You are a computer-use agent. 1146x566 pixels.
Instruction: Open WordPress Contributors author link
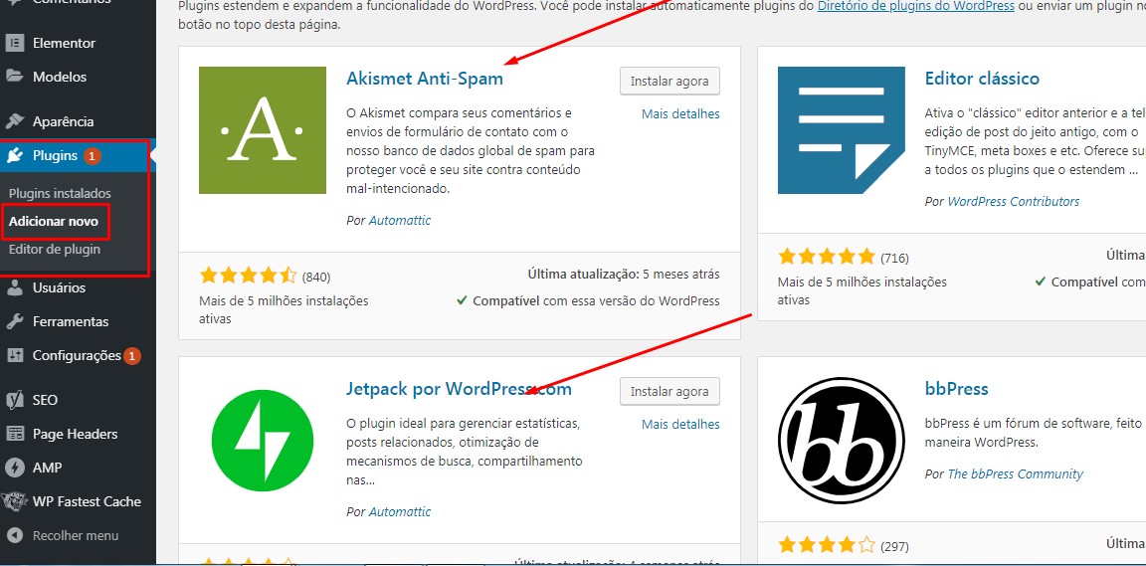point(1013,201)
